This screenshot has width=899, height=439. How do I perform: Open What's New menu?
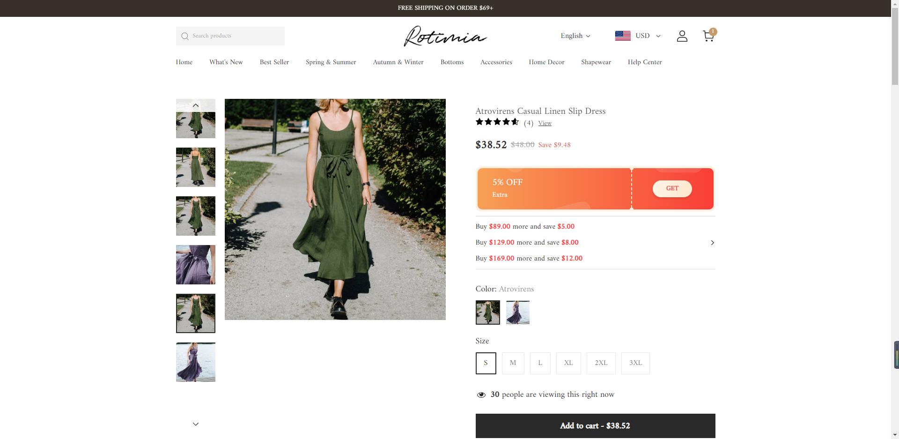point(226,62)
